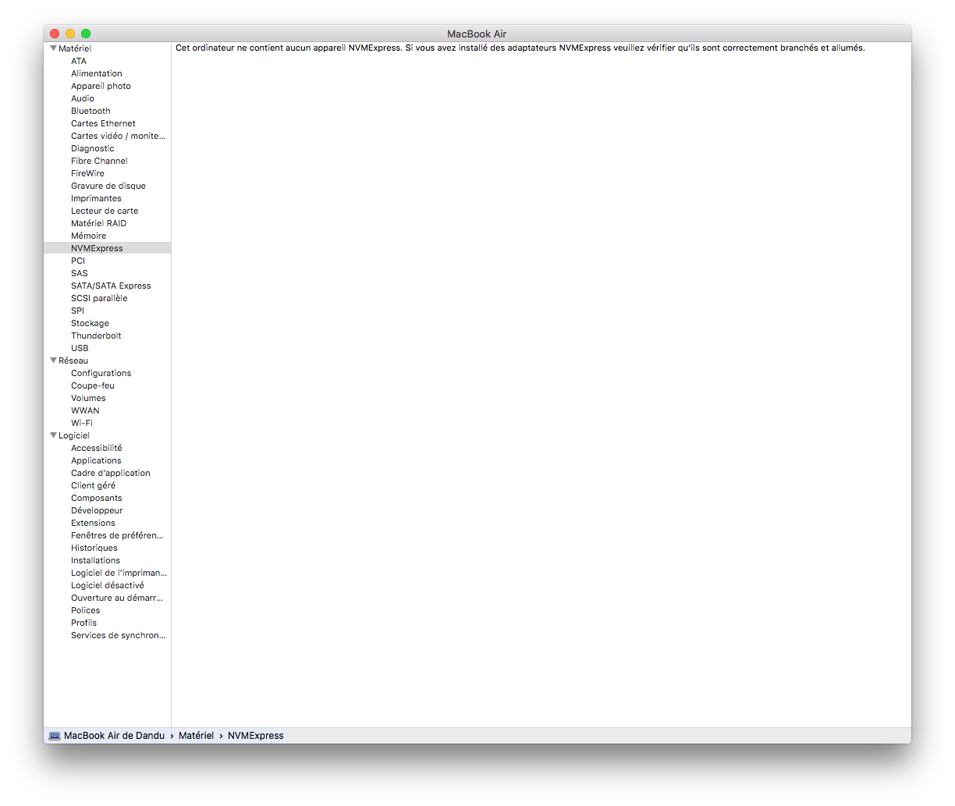
Task: Select Cadre d'application entry
Action: (111, 473)
